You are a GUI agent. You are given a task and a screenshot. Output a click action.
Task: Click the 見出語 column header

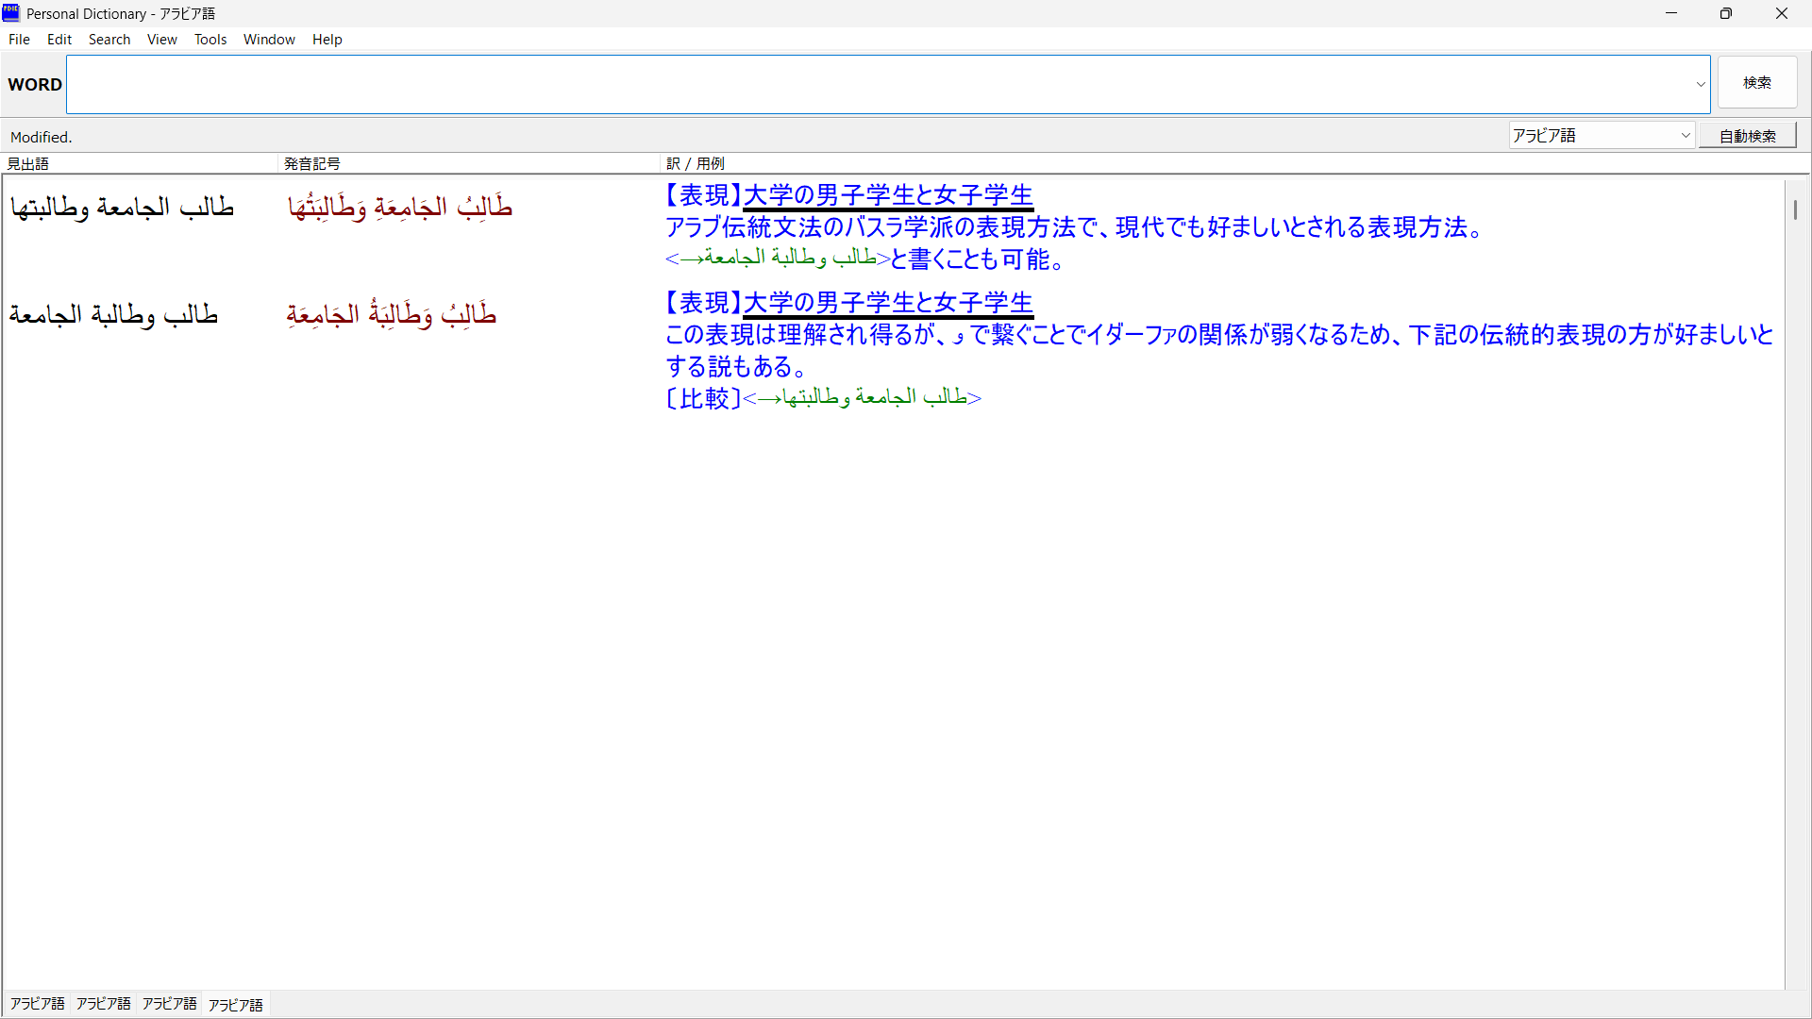coord(28,163)
